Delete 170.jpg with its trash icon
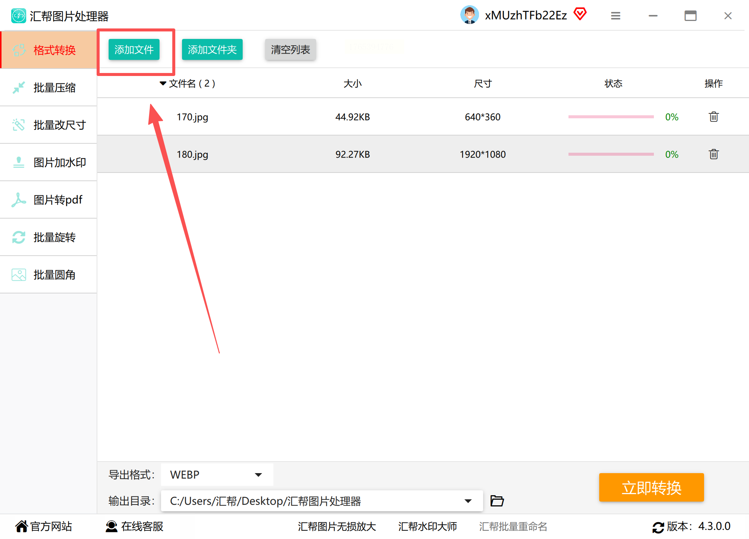Viewport: 749px width, 539px height. pos(713,117)
